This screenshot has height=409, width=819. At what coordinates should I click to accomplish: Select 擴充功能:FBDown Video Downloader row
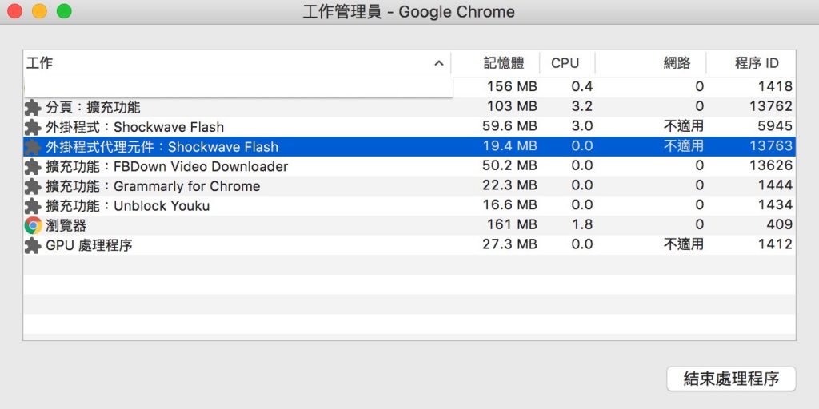point(409,166)
